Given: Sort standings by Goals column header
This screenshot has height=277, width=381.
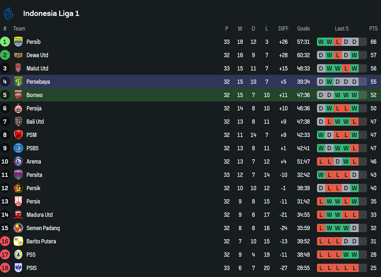Looking at the screenshot, I should (x=303, y=29).
